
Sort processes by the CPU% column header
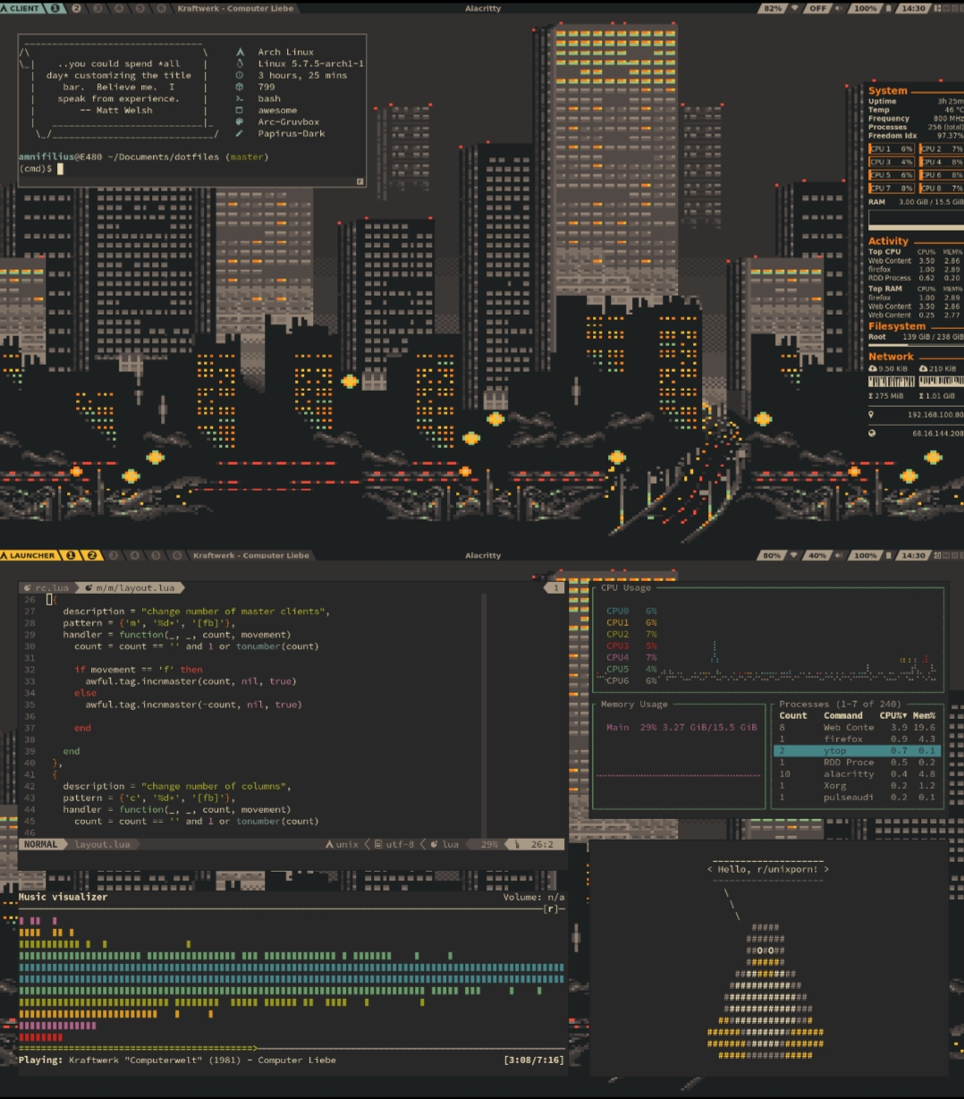point(892,715)
